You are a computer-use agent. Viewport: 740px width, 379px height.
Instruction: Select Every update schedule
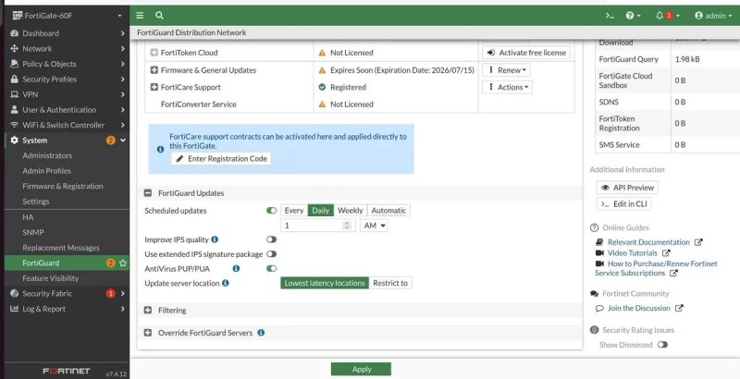[294, 211]
